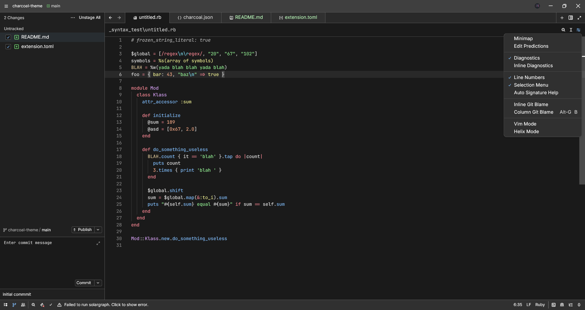
Task: Close the editor controls sliders menu icon
Action: pos(579,30)
